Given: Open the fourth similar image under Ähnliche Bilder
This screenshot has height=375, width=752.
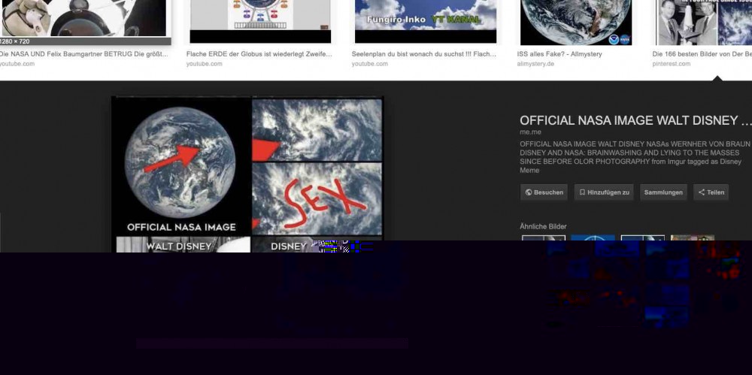Looking at the screenshot, I should tap(693, 239).
